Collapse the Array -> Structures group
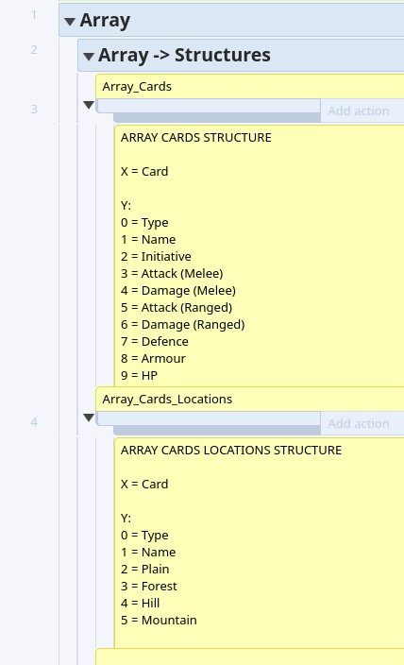 (x=88, y=56)
